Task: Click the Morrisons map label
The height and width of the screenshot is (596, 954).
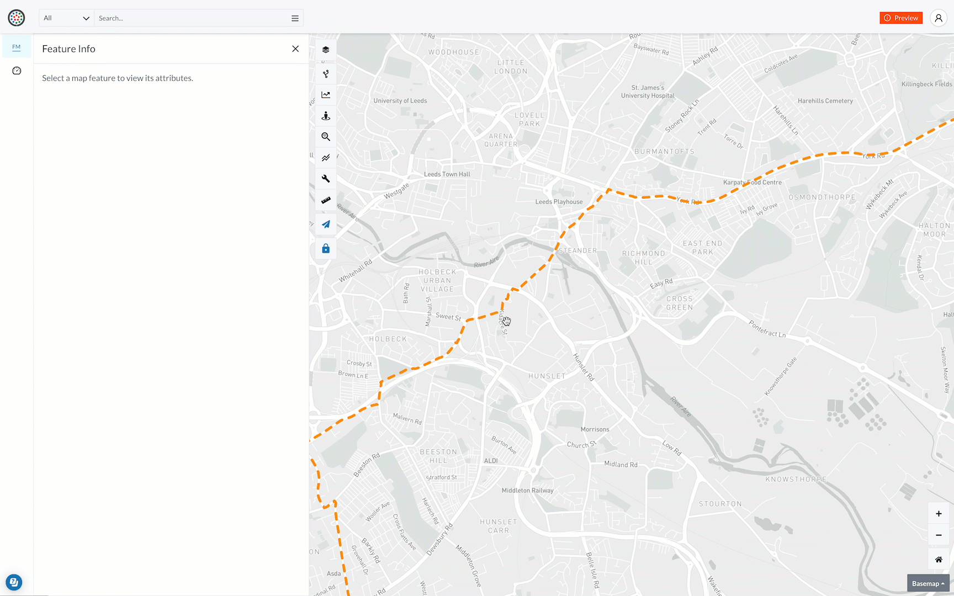Action: click(595, 429)
